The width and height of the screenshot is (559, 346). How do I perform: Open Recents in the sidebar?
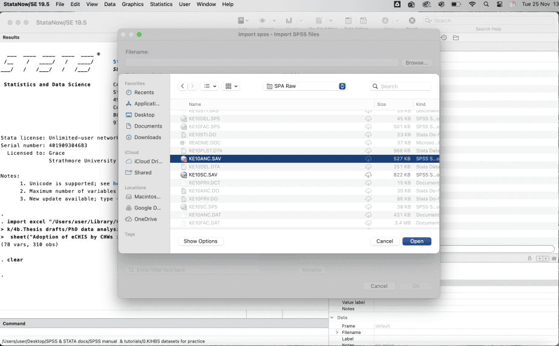(143, 93)
